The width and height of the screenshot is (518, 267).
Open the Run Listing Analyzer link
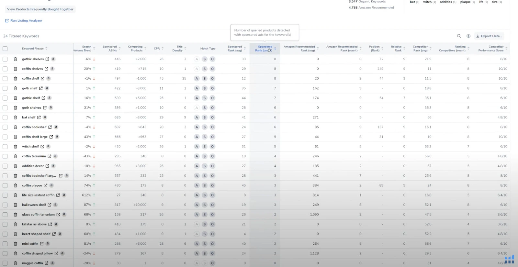(x=26, y=20)
